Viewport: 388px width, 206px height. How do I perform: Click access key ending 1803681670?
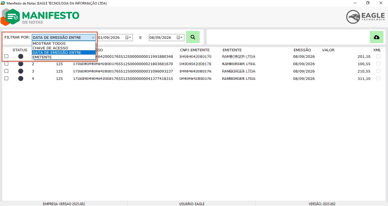click(123, 64)
